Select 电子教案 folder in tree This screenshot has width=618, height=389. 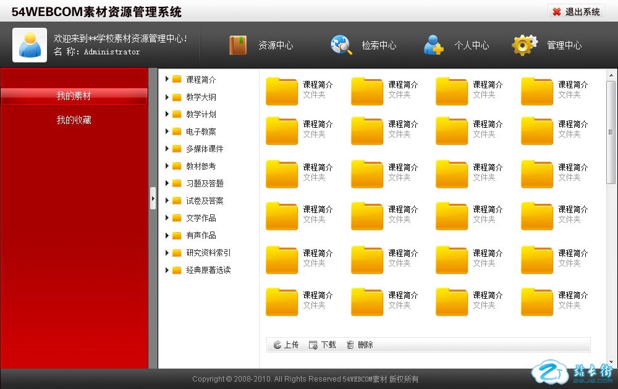click(x=201, y=132)
